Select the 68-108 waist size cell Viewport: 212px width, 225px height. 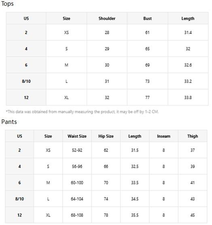(x=77, y=215)
